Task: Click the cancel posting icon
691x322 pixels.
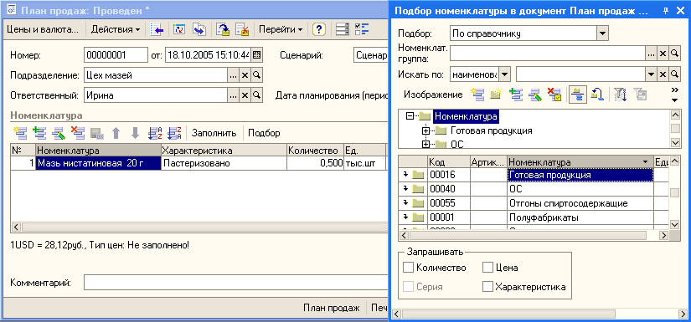Action: click(242, 29)
